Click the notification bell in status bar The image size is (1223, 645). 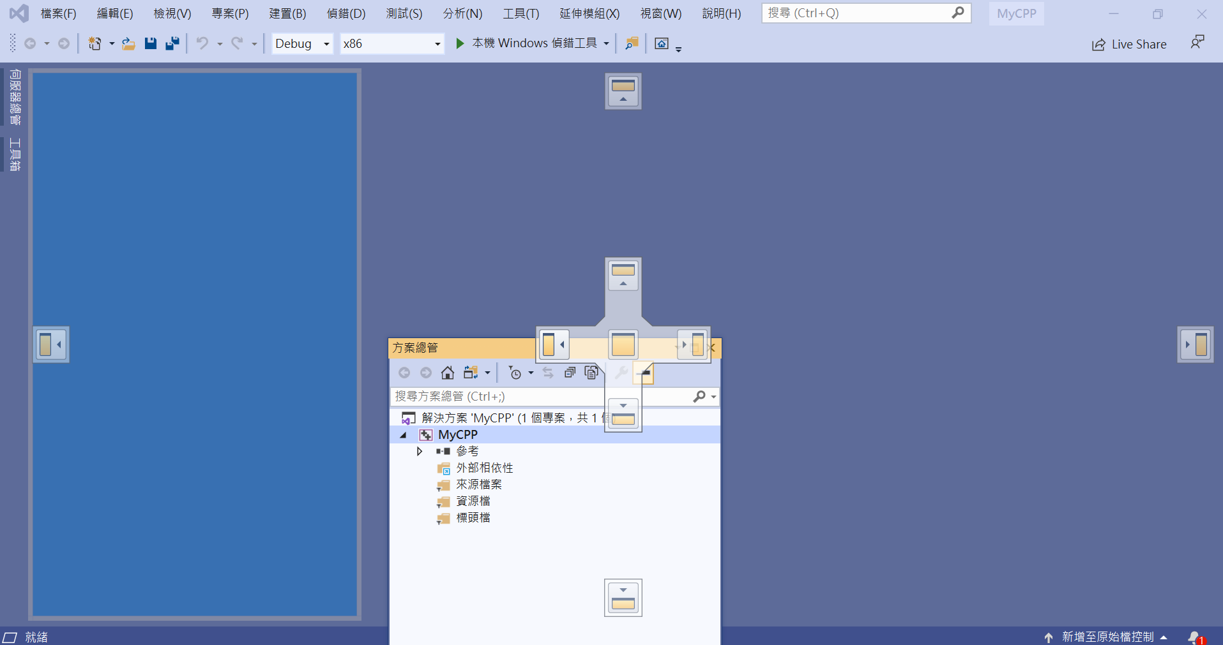(1194, 637)
